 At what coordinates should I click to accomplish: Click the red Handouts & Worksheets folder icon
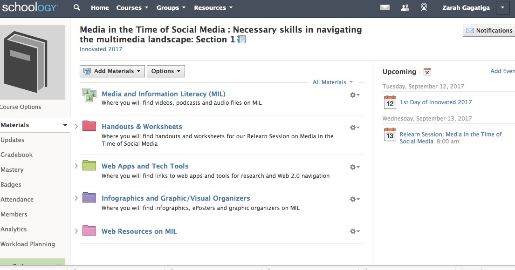point(89,126)
